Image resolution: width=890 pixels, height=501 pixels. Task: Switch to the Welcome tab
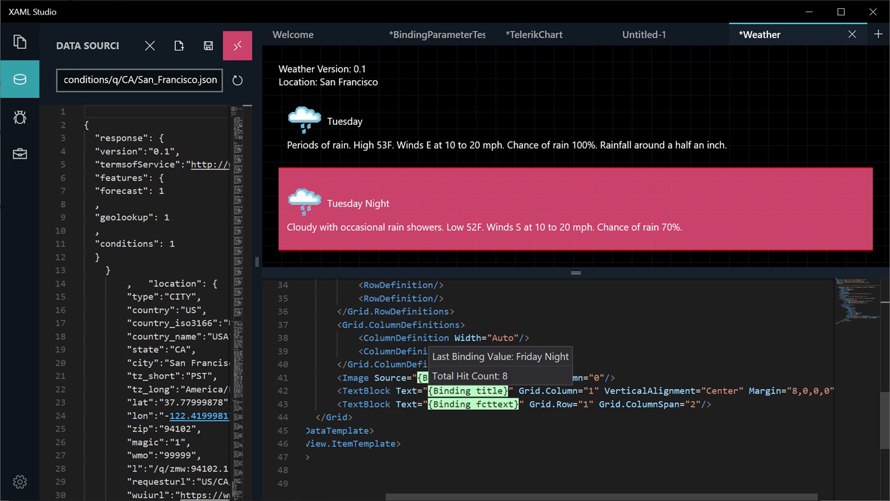tap(293, 34)
